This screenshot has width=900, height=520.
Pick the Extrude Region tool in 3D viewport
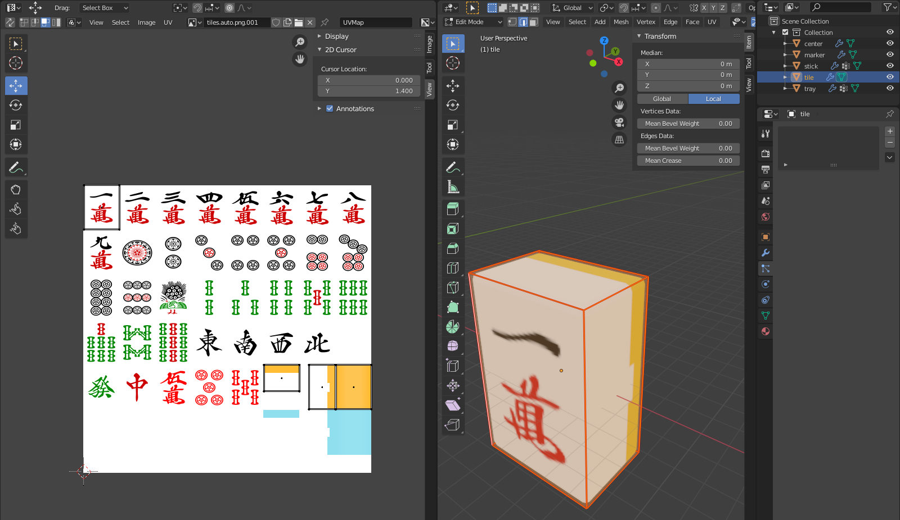[453, 209]
